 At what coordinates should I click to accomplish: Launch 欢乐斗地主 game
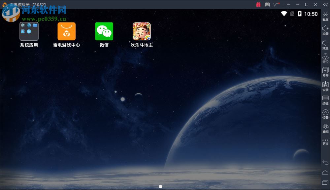[142, 31]
